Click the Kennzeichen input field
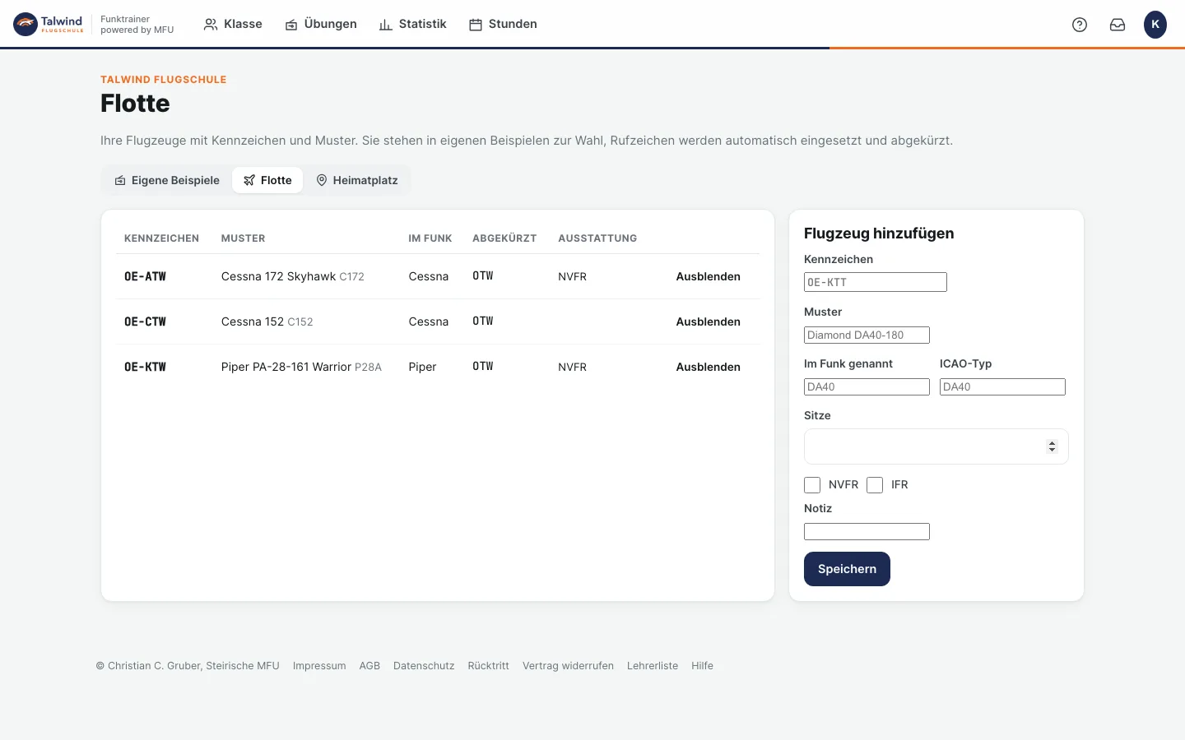The height and width of the screenshot is (740, 1185). point(875,282)
